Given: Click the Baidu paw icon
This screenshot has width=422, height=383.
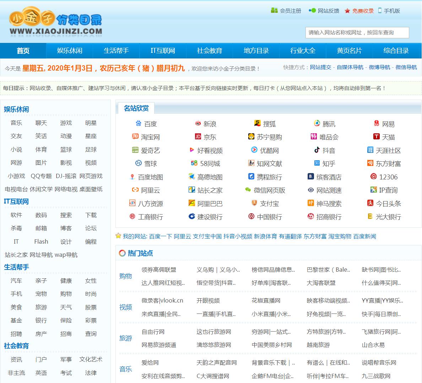Looking at the screenshot, I should tap(138, 123).
